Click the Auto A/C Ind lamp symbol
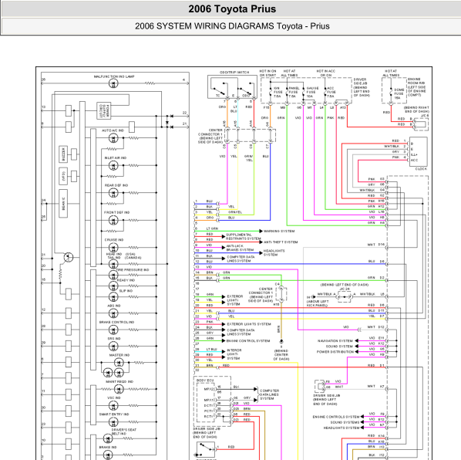Screen dimensions: 461x460 (x=113, y=137)
